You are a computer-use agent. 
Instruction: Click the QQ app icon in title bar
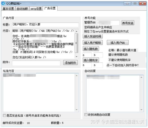pyautogui.click(x=3, y=3)
